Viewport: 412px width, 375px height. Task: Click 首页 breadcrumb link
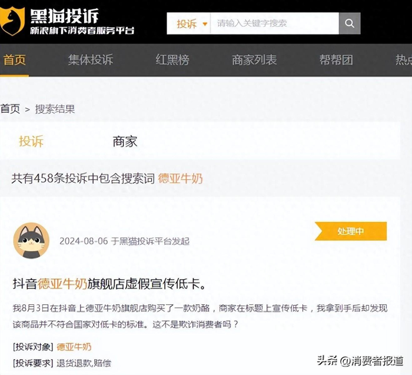point(10,109)
